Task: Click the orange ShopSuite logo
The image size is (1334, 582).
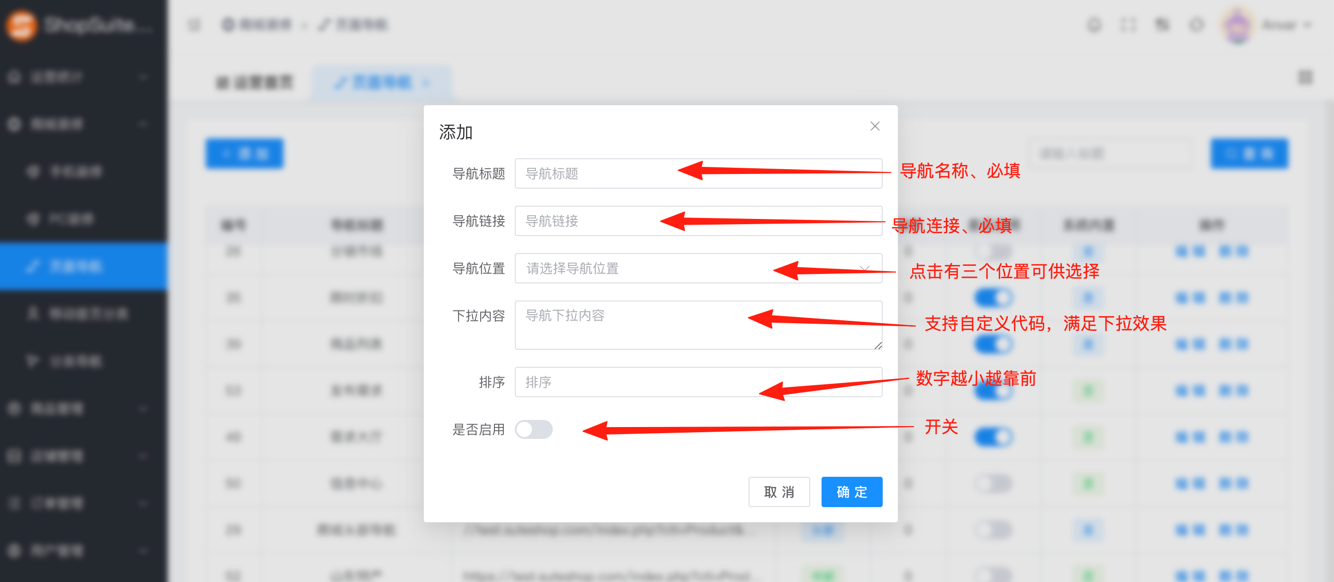Action: tap(21, 26)
